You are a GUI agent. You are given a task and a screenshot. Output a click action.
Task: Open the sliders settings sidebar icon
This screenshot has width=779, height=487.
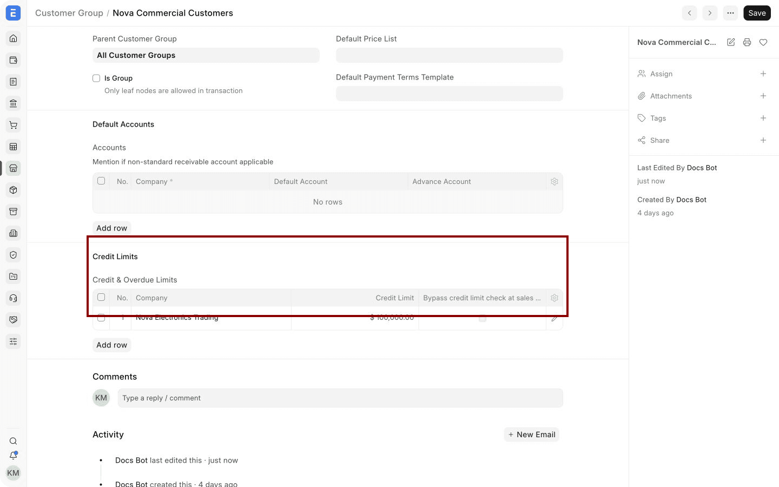14,341
